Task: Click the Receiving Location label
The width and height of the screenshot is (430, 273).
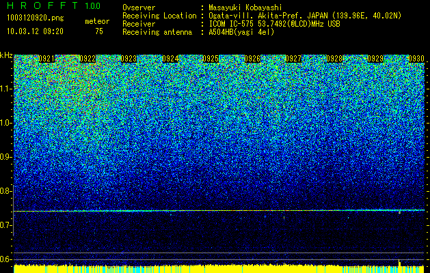Action: pos(159,16)
